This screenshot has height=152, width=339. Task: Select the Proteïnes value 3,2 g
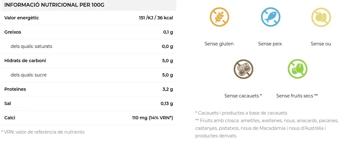[167, 89]
